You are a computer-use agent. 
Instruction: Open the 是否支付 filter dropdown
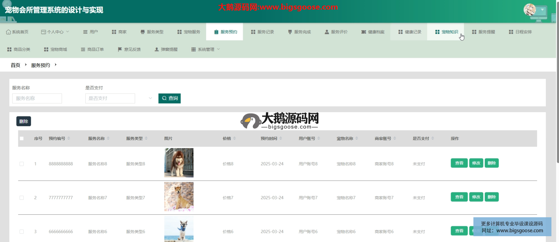point(119,98)
